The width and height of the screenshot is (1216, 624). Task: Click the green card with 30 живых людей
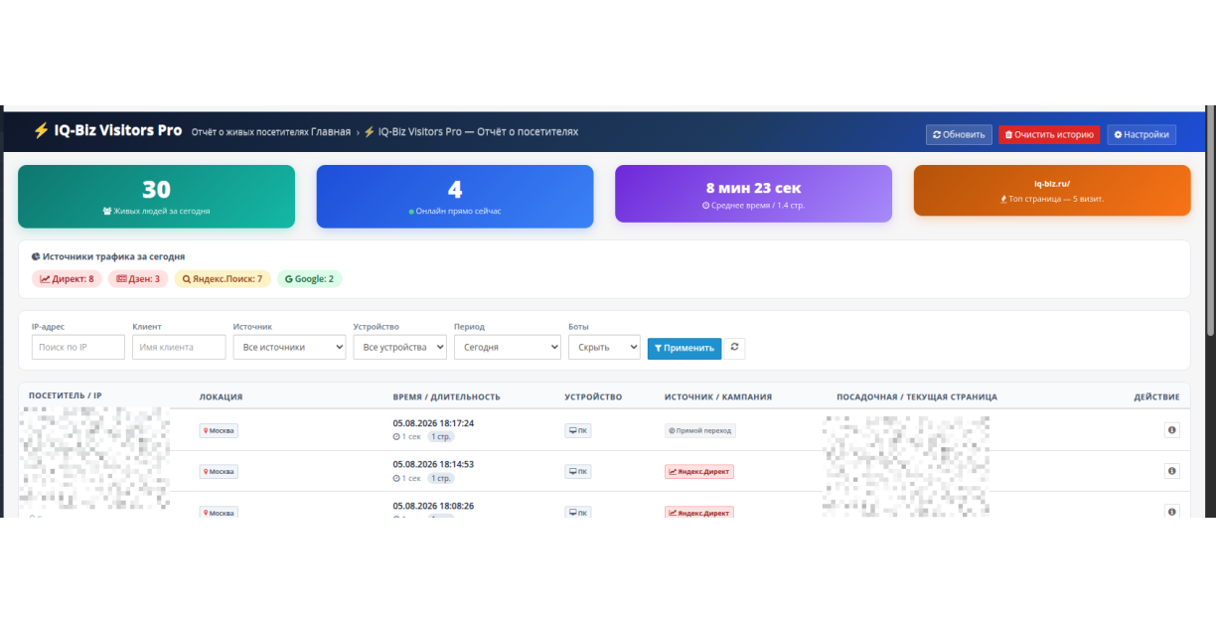[156, 197]
